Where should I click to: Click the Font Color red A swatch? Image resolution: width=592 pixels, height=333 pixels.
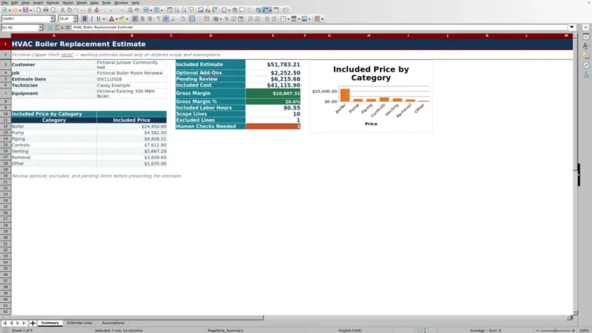tap(111, 18)
